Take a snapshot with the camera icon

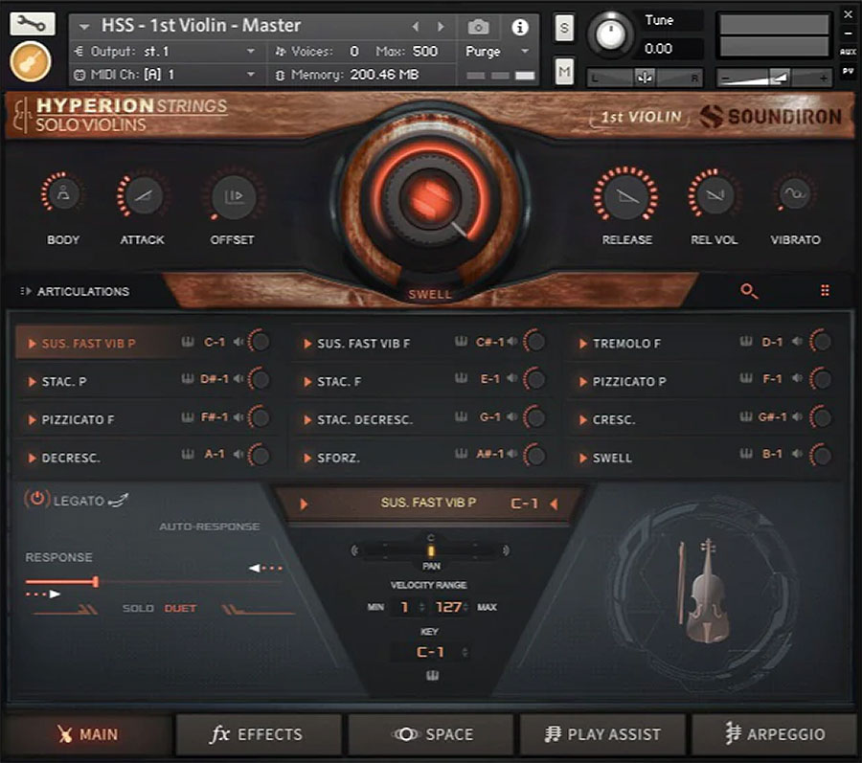click(x=478, y=27)
